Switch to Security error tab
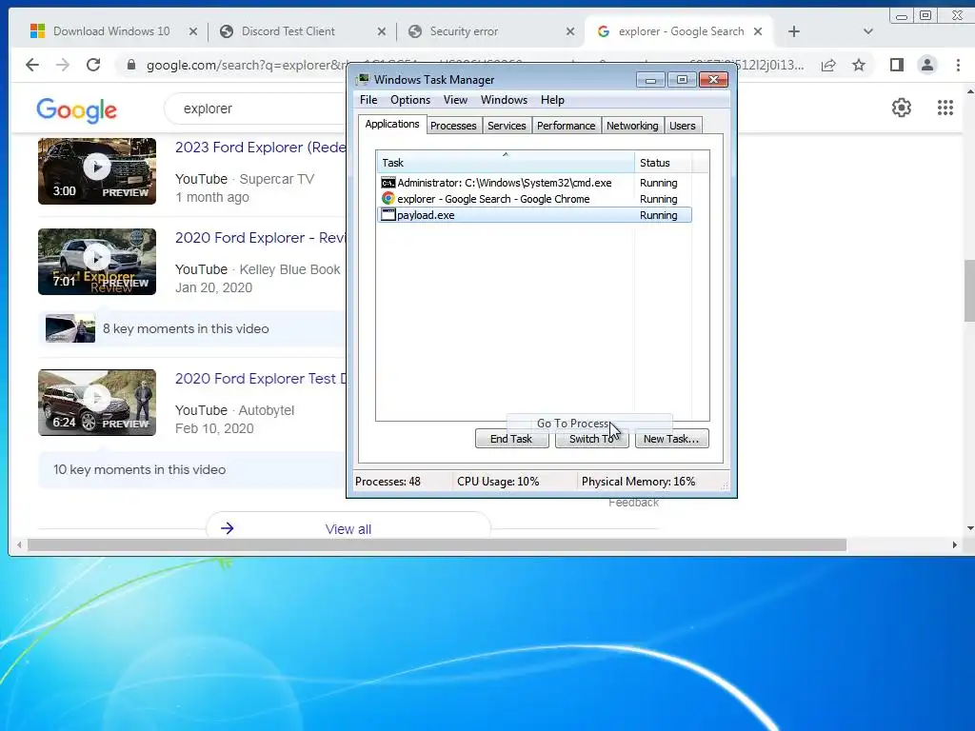Image resolution: width=975 pixels, height=731 pixels. tap(464, 31)
